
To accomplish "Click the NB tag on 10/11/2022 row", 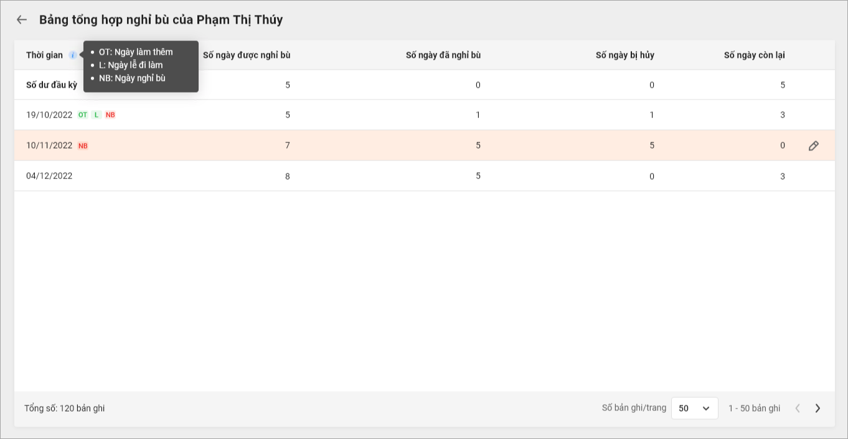I will pos(83,146).
